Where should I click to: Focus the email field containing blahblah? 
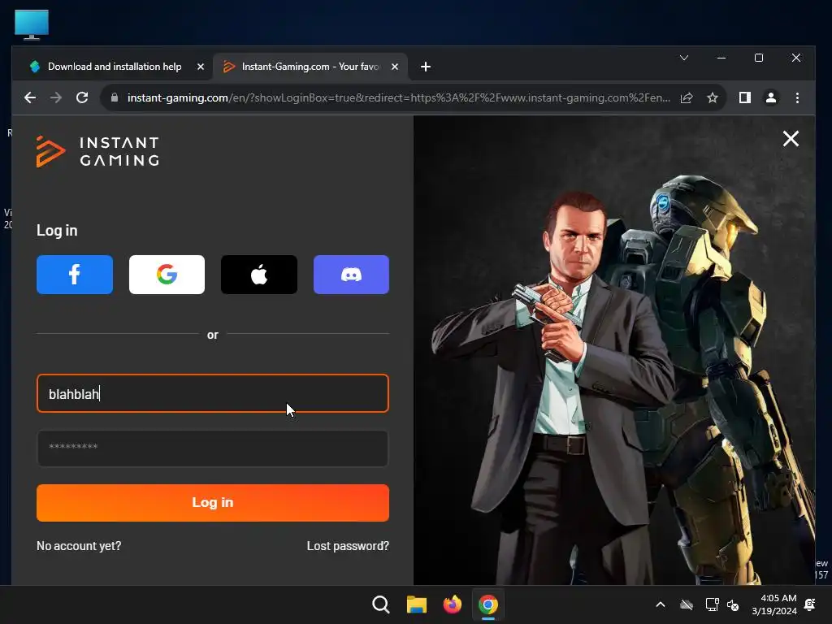coord(213,393)
